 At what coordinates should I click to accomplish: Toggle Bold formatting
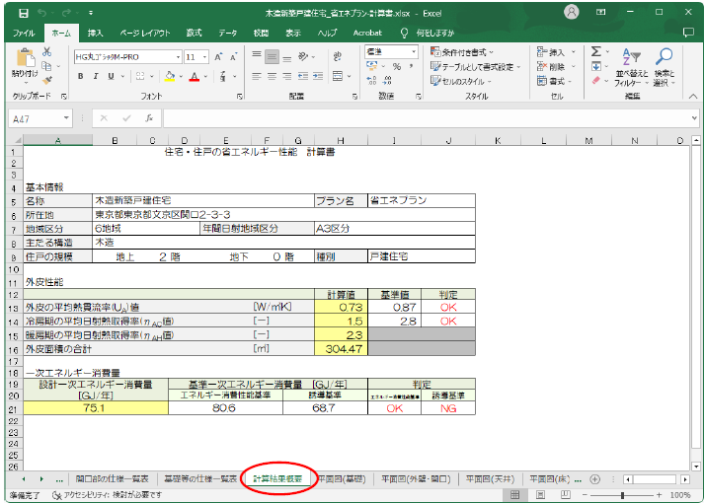coord(81,76)
